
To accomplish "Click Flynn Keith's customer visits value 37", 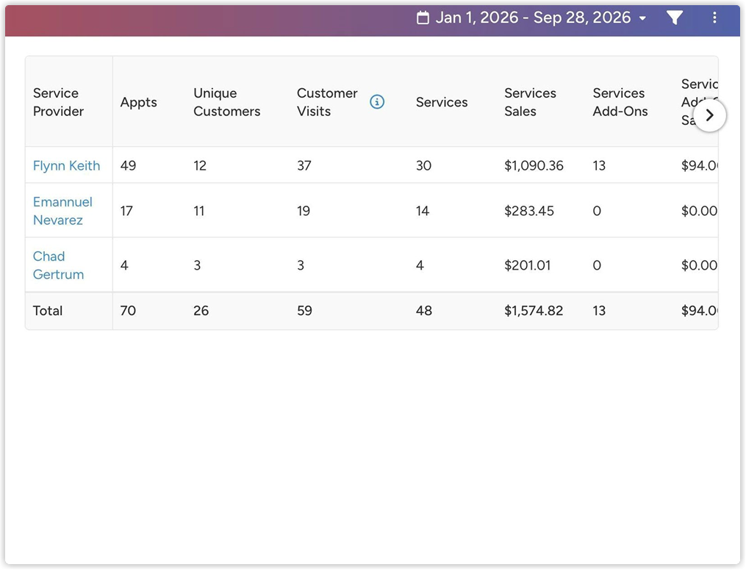I will [304, 165].
